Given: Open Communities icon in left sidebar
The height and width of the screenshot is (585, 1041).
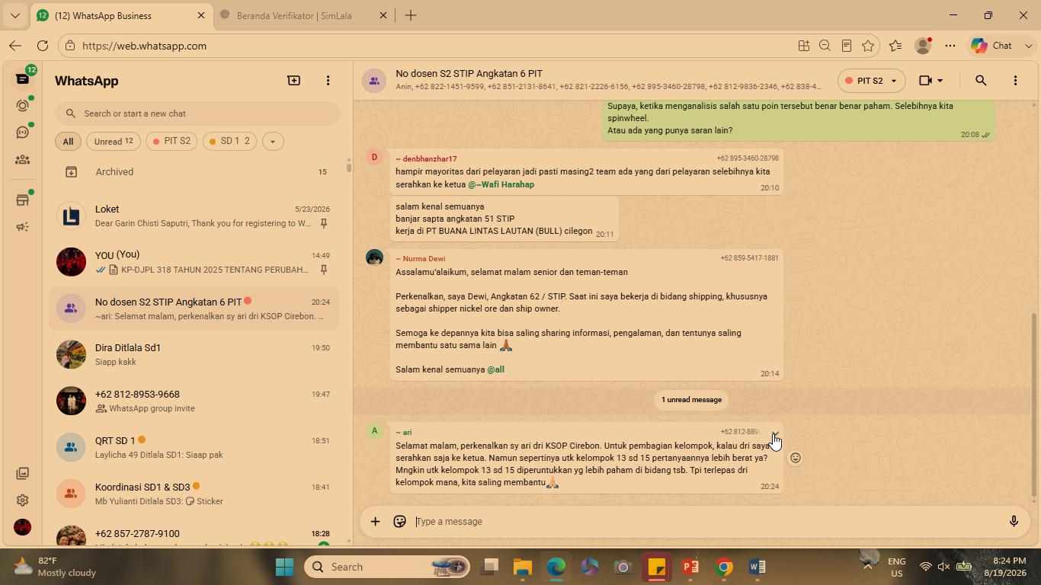Looking at the screenshot, I should pyautogui.click(x=22, y=159).
